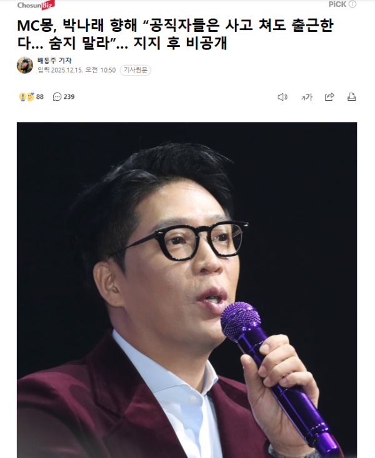Click the 오전 10:50 timestamp

101,70
